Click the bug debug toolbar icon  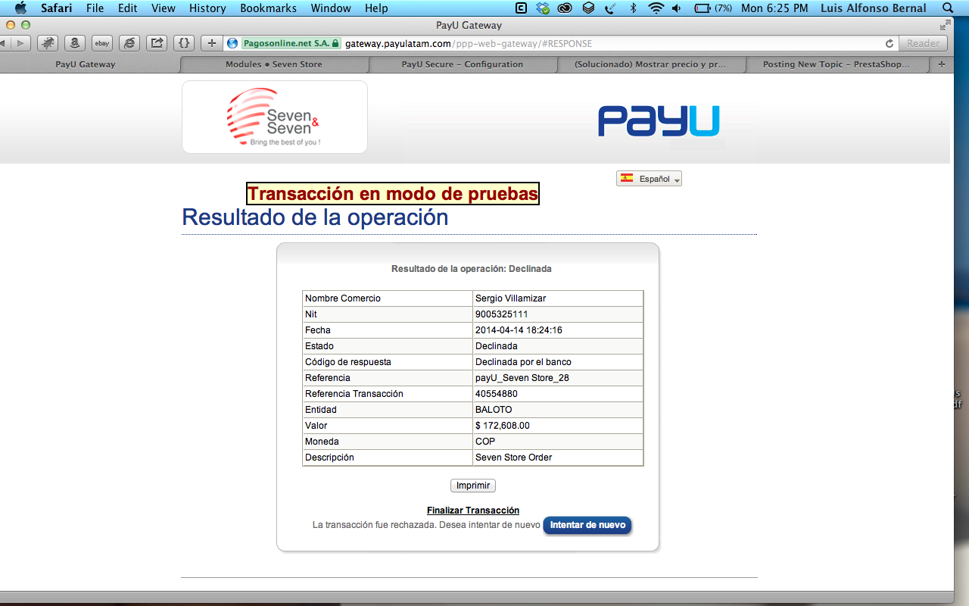[x=48, y=43]
